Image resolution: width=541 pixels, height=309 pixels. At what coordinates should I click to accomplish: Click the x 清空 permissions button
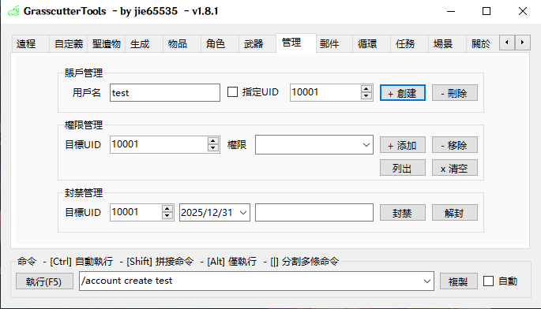click(x=455, y=168)
